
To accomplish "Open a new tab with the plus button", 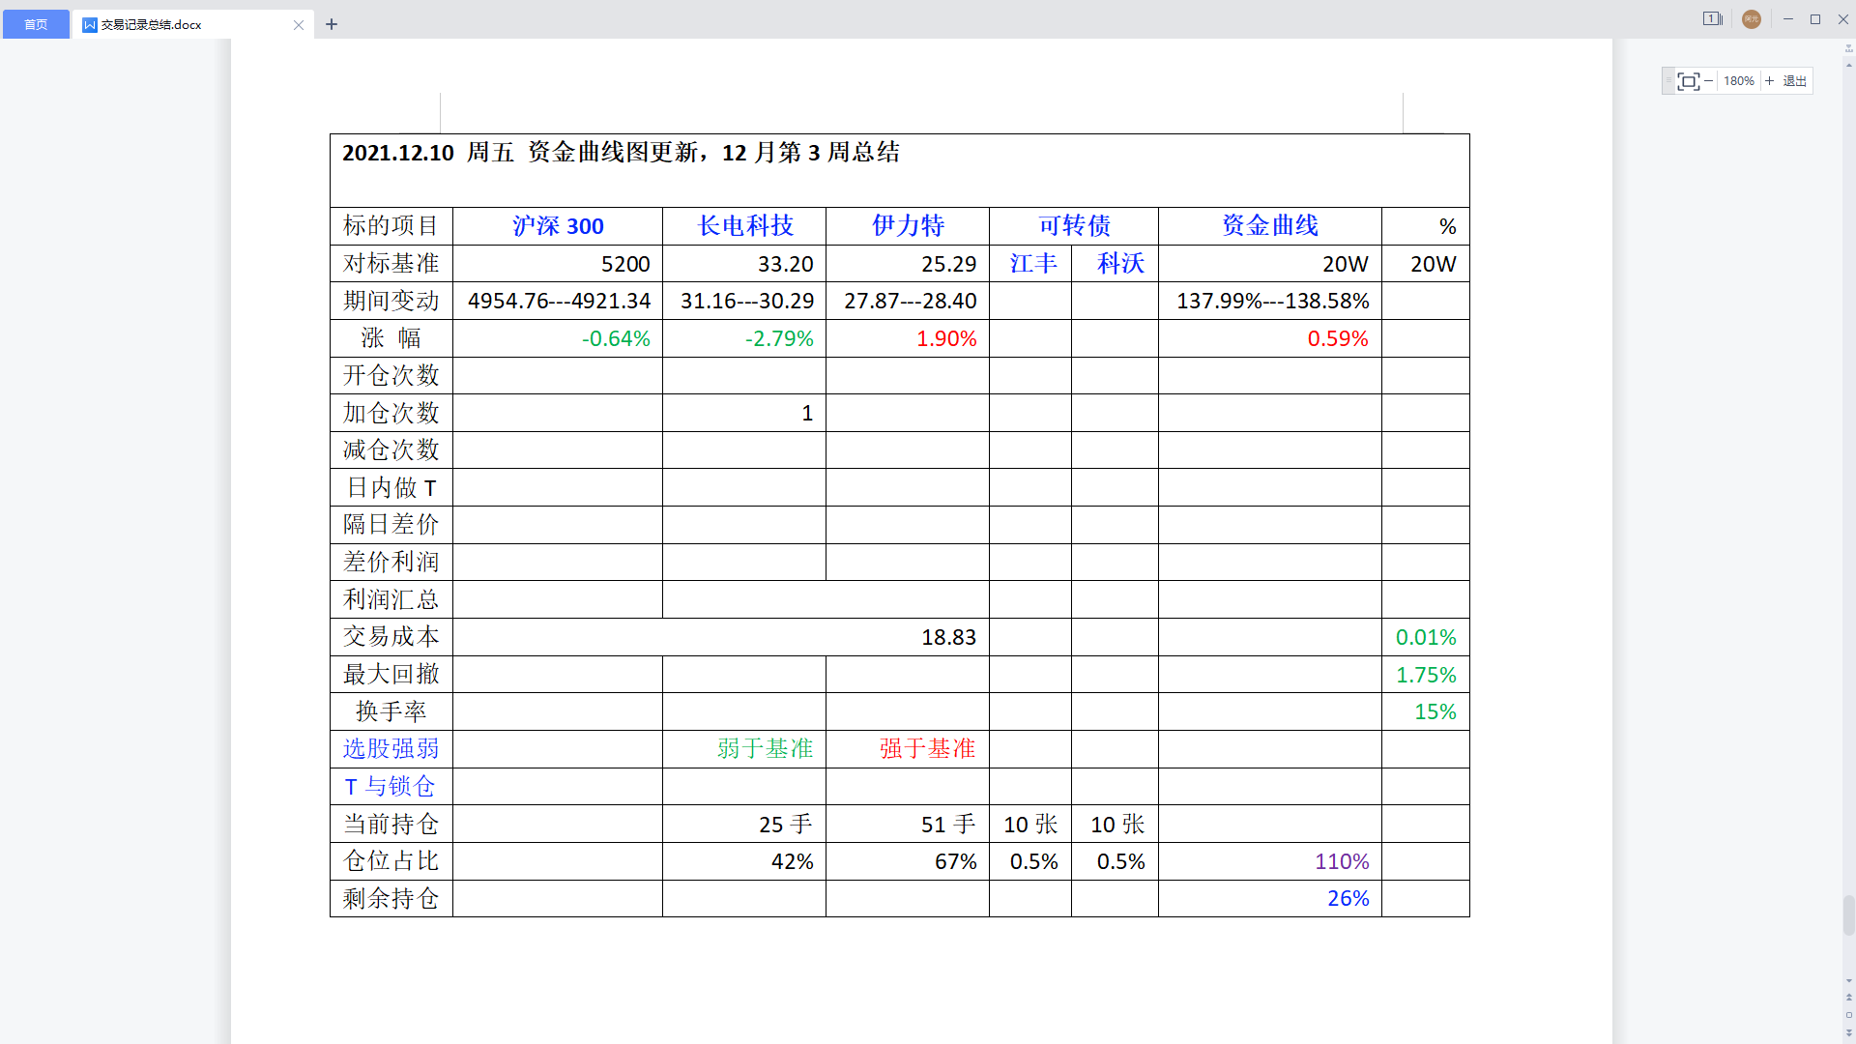I will click(332, 24).
